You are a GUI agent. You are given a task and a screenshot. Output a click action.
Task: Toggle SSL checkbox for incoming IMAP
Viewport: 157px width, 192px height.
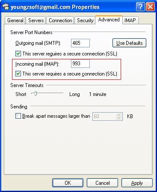18,74
